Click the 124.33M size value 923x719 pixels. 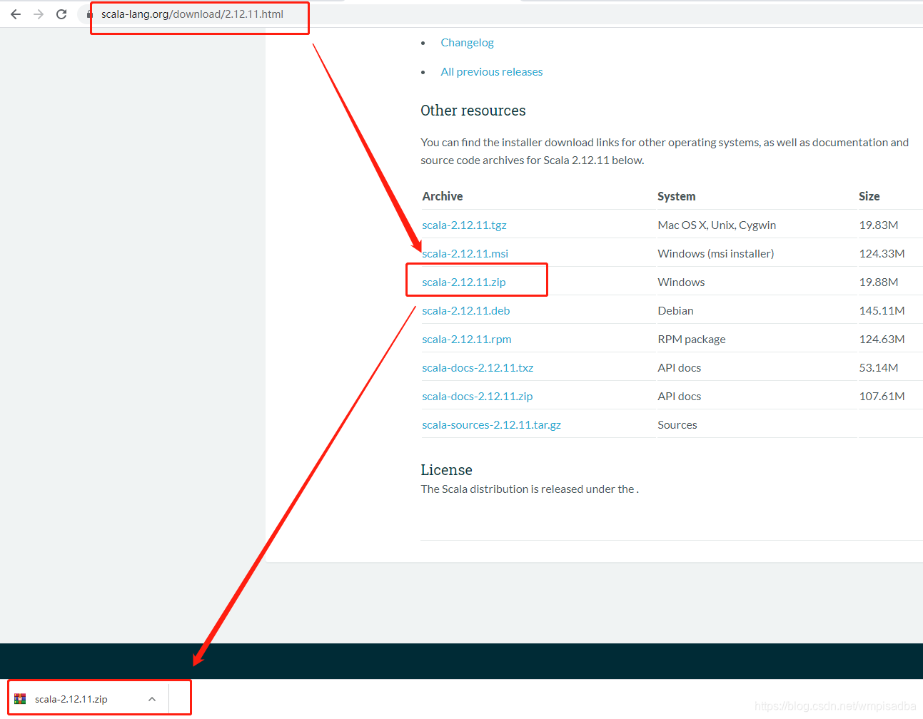tap(882, 254)
